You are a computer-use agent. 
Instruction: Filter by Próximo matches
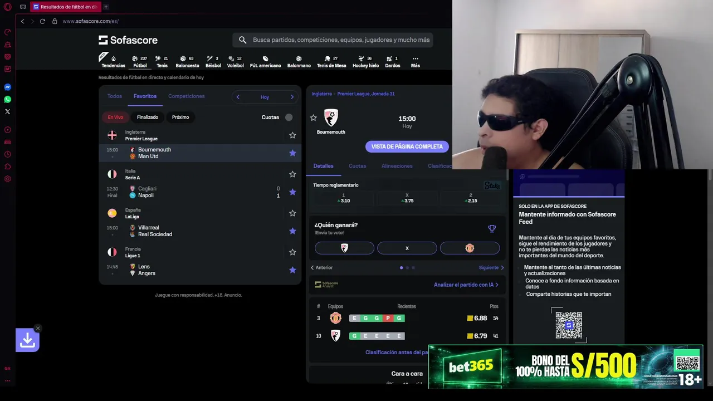click(x=180, y=117)
